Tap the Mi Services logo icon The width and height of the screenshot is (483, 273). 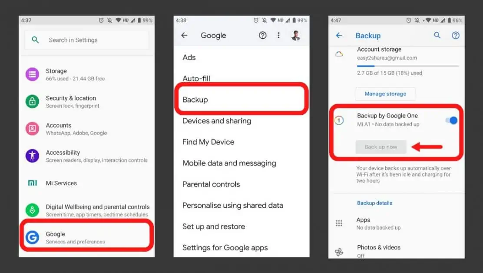(32, 183)
